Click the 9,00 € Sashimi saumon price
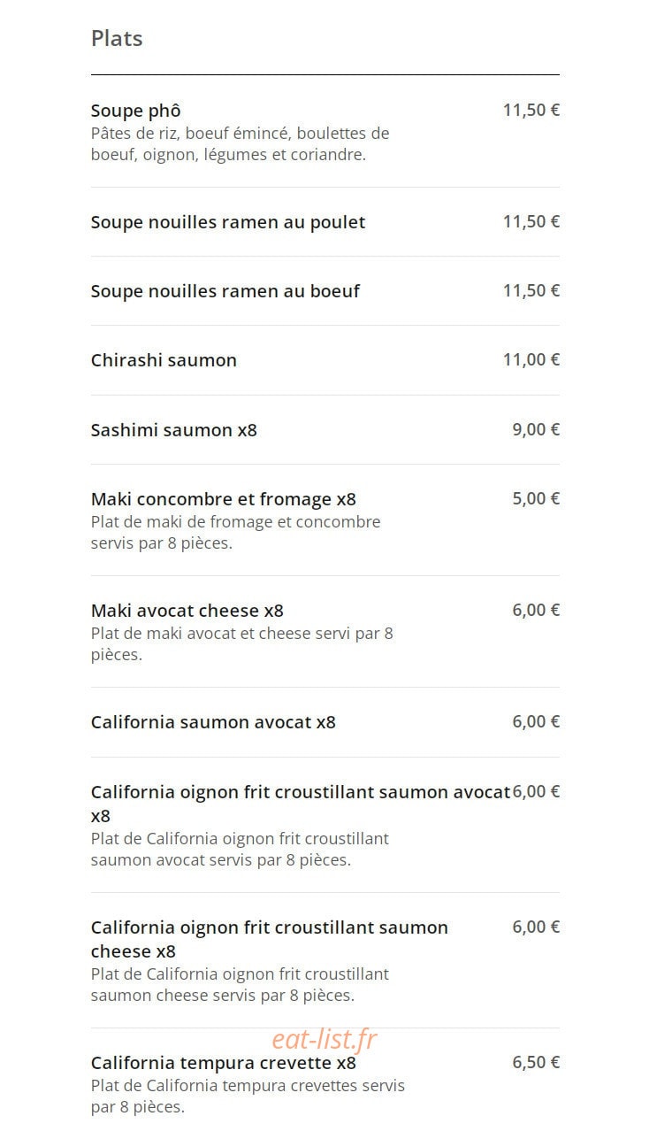The height and width of the screenshot is (1139, 657). 536,429
